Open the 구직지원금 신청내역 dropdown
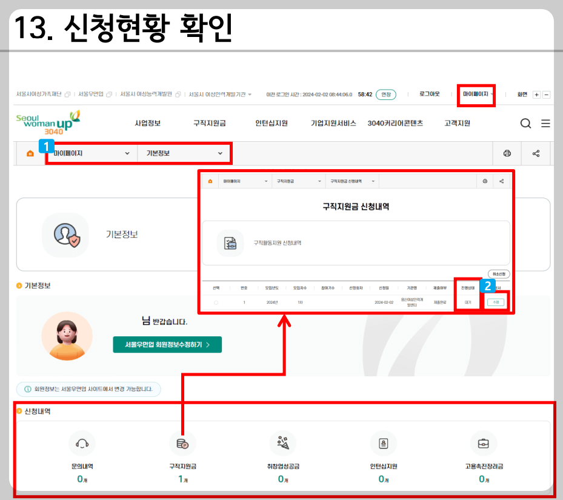The height and width of the screenshot is (500, 563). tap(351, 181)
